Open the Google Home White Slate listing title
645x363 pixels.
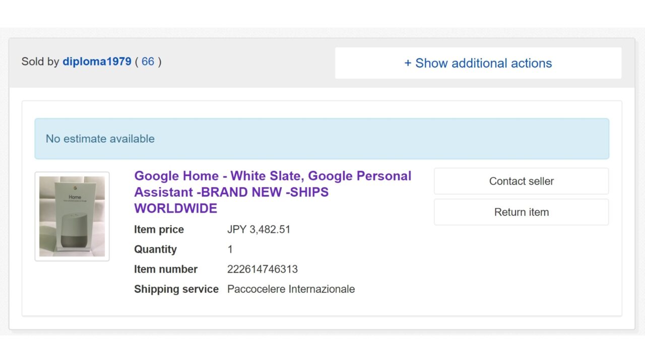pos(273,192)
